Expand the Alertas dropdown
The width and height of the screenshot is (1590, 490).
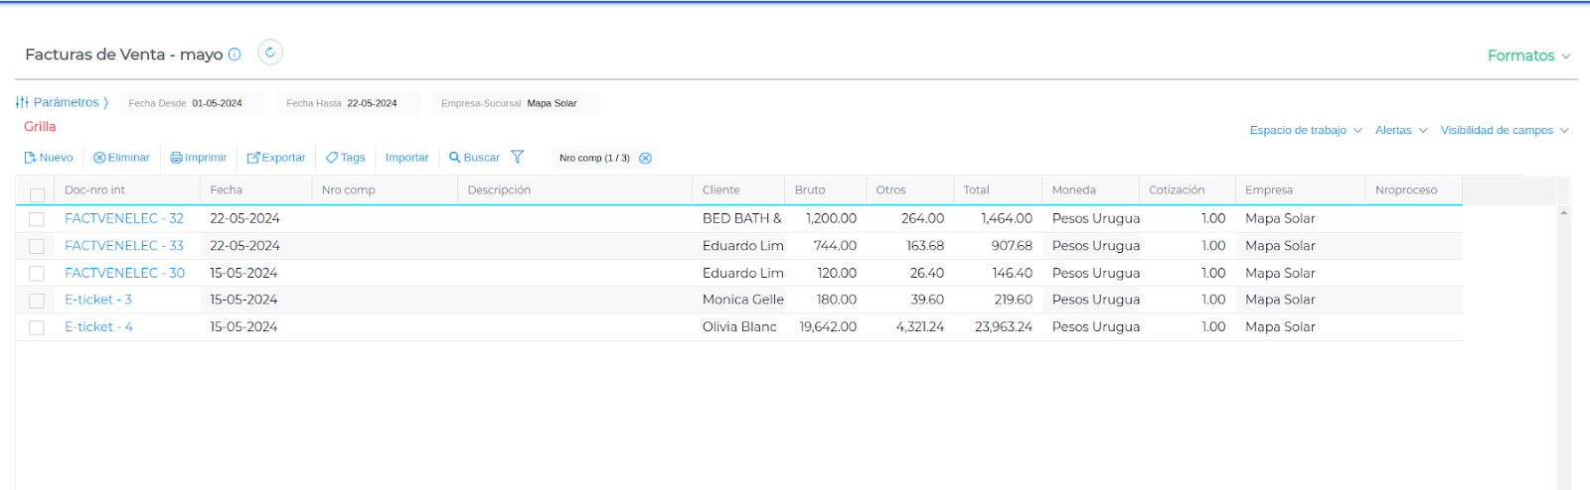(1400, 130)
